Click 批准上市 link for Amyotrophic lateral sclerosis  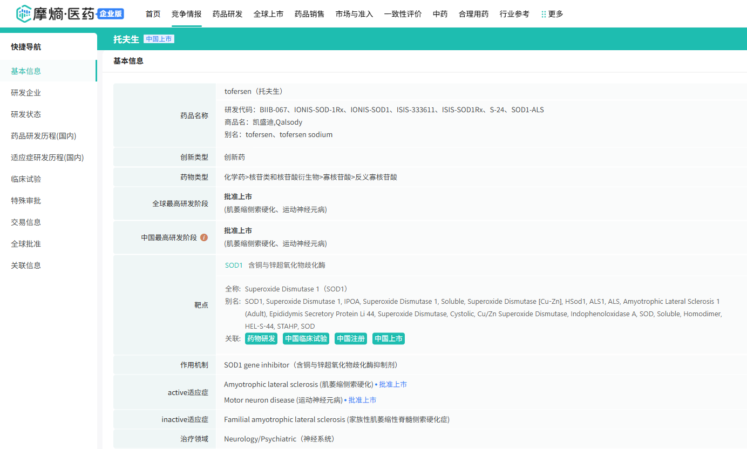tap(393, 384)
